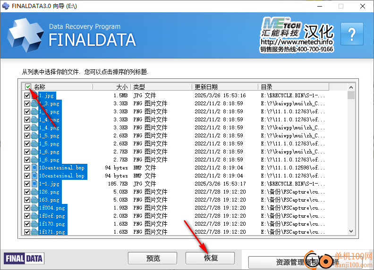Click the scrollbar up arrow

[351, 87]
